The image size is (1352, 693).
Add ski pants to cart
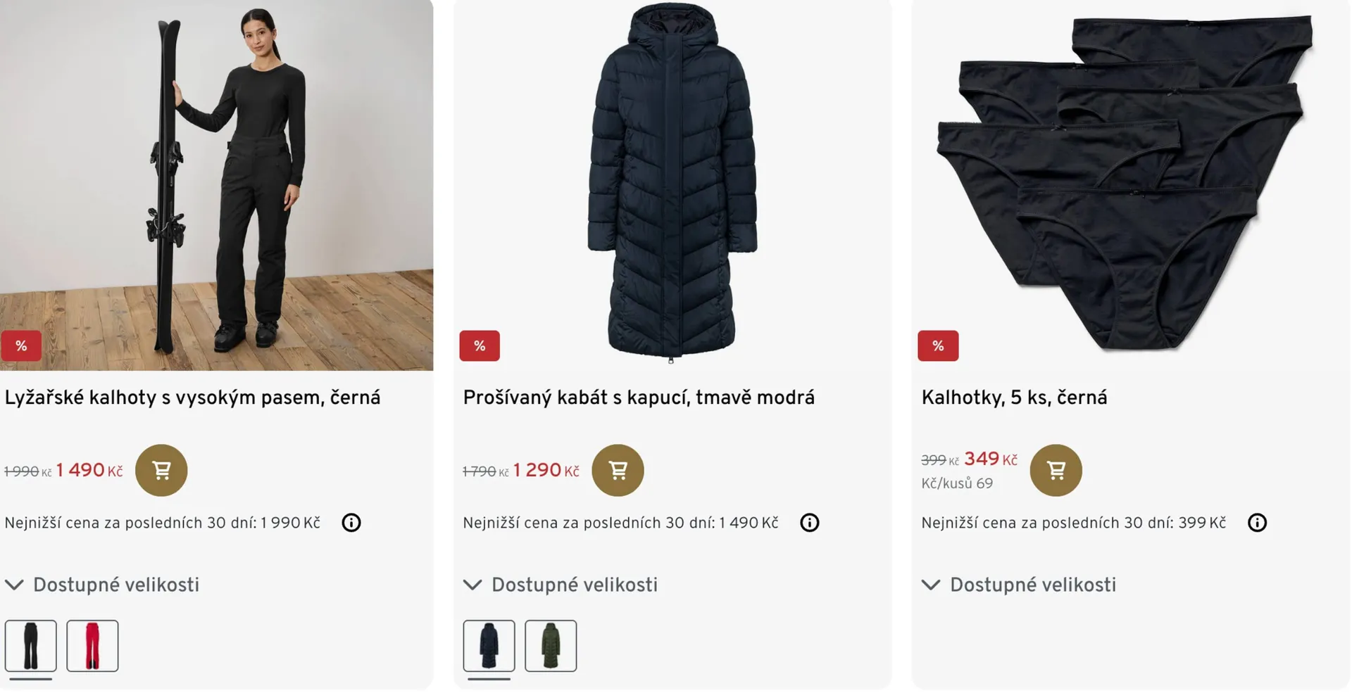(161, 470)
